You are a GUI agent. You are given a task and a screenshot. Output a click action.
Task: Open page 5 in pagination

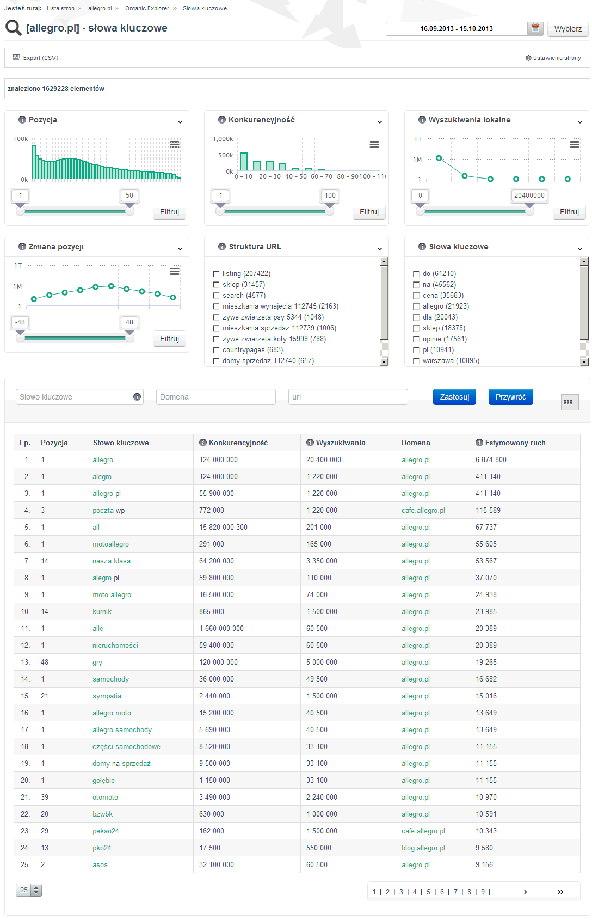(428, 892)
